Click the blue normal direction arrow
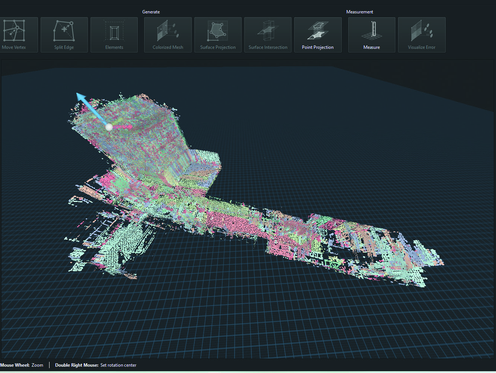The width and height of the screenshot is (496, 373). [x=91, y=109]
